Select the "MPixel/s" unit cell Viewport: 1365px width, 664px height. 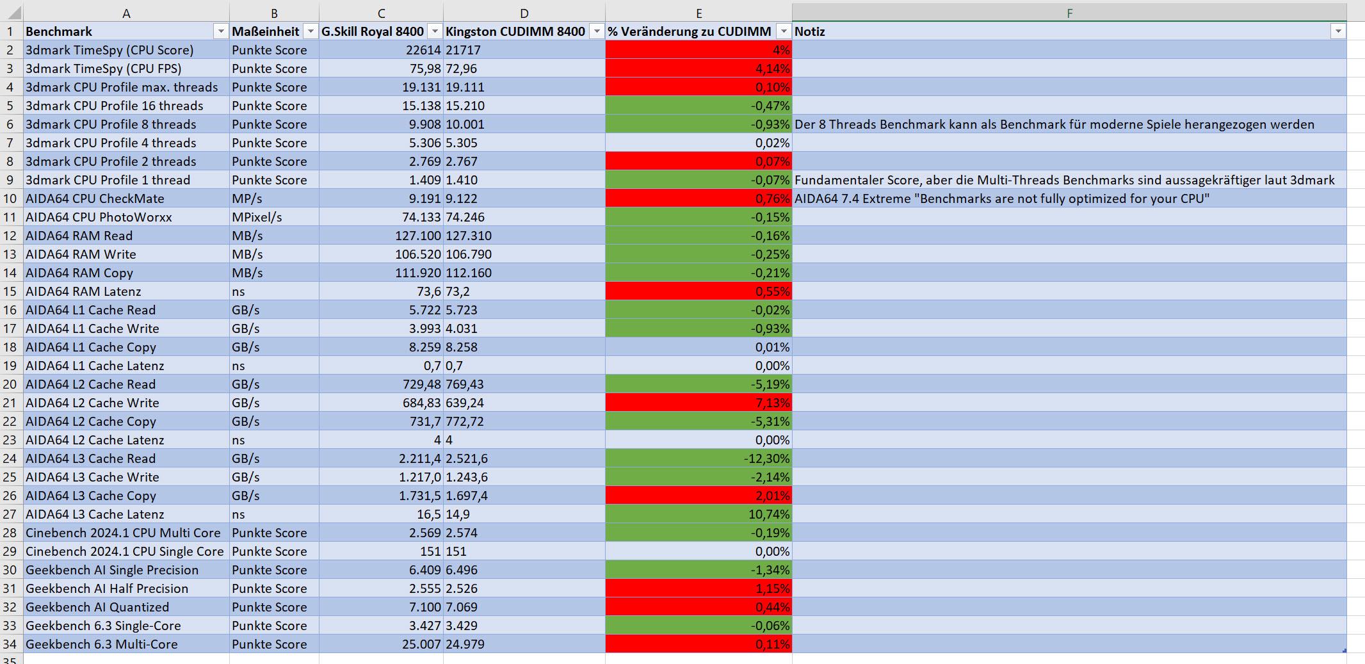coord(274,217)
